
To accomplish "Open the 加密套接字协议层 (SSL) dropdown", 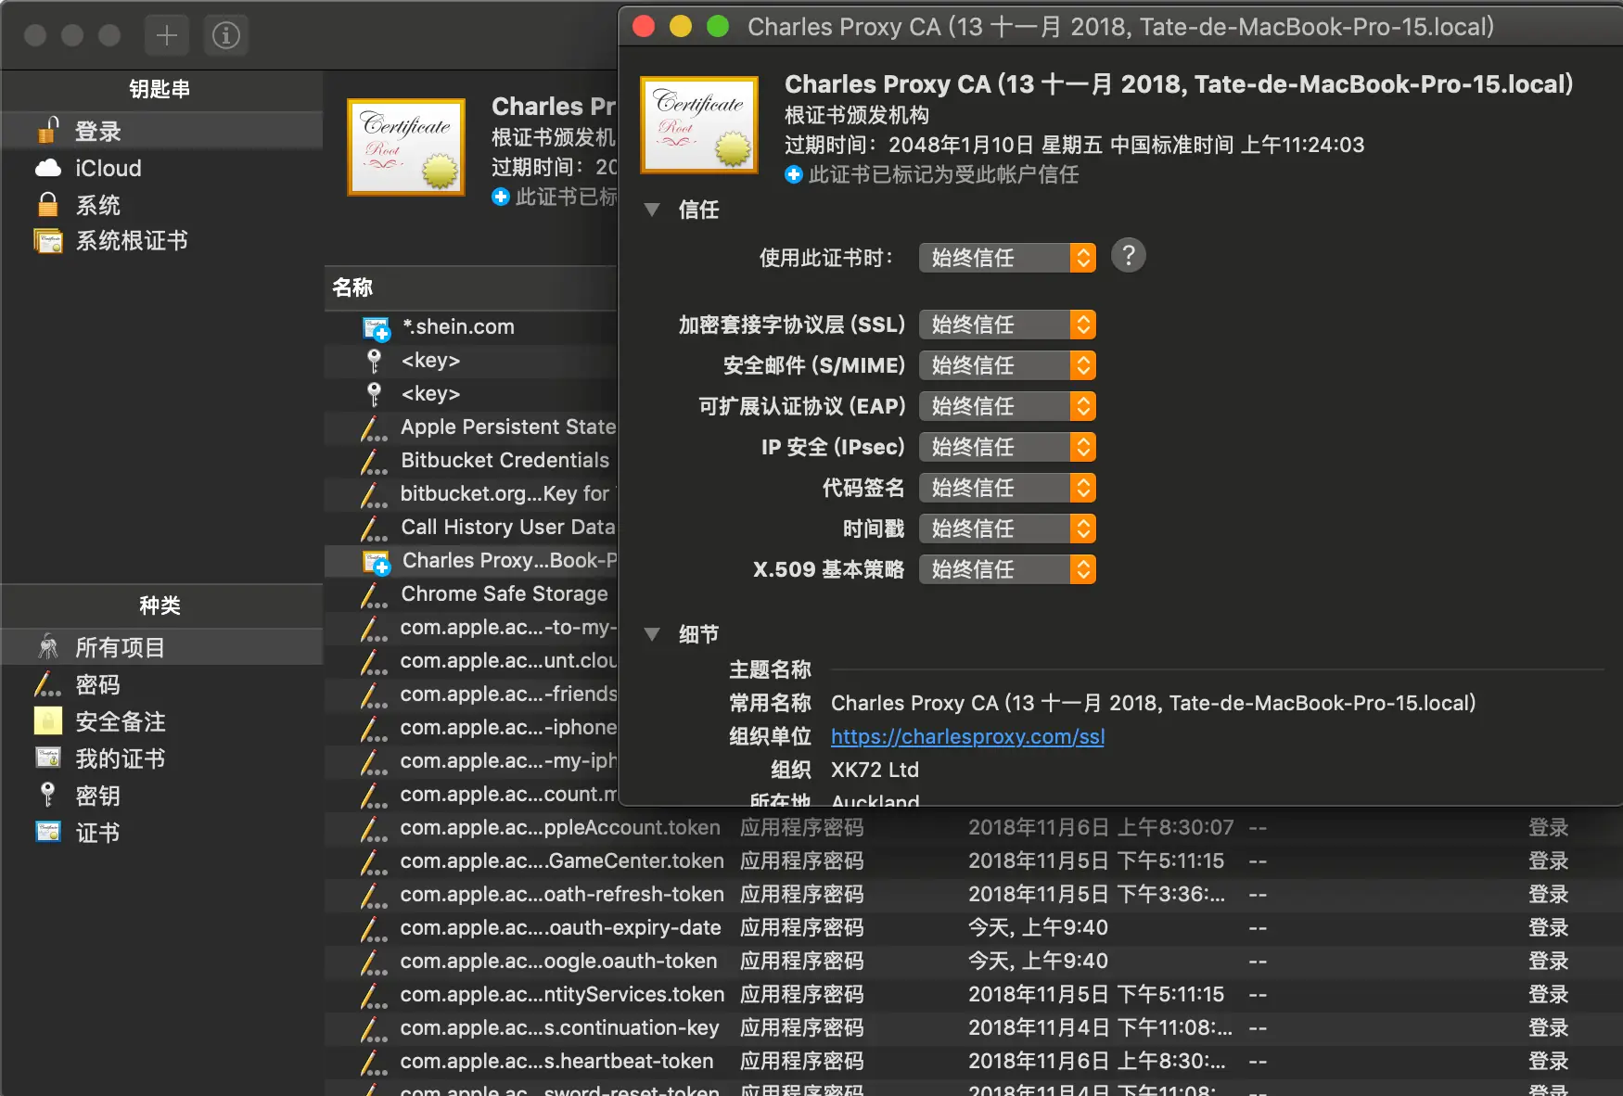I will (1007, 325).
